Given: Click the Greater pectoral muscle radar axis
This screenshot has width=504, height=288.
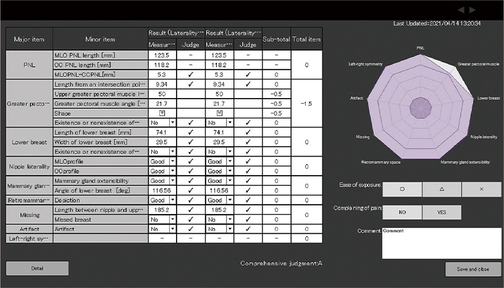Looking at the screenshot, I should [x=478, y=64].
